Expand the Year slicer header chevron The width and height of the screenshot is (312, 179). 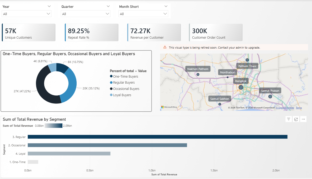[x=49, y=6]
